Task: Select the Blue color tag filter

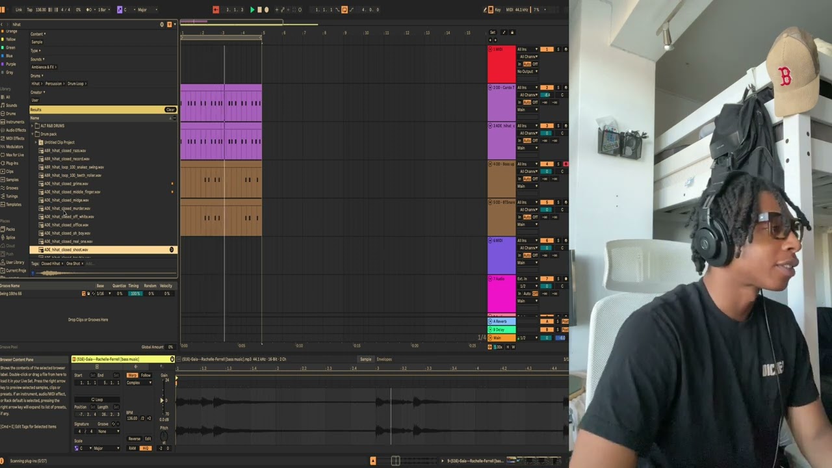Action: pos(9,56)
